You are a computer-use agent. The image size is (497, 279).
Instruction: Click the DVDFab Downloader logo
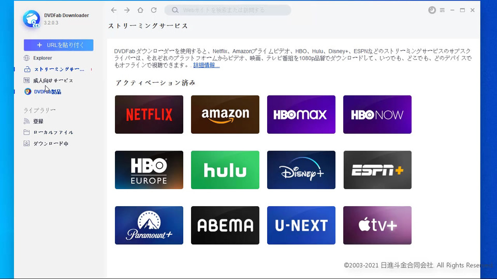pos(32,19)
